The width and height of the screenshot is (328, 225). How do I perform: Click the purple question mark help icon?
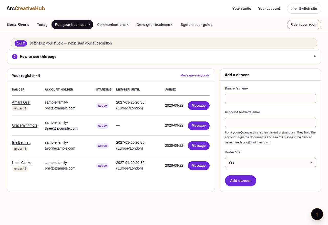coord(15,57)
